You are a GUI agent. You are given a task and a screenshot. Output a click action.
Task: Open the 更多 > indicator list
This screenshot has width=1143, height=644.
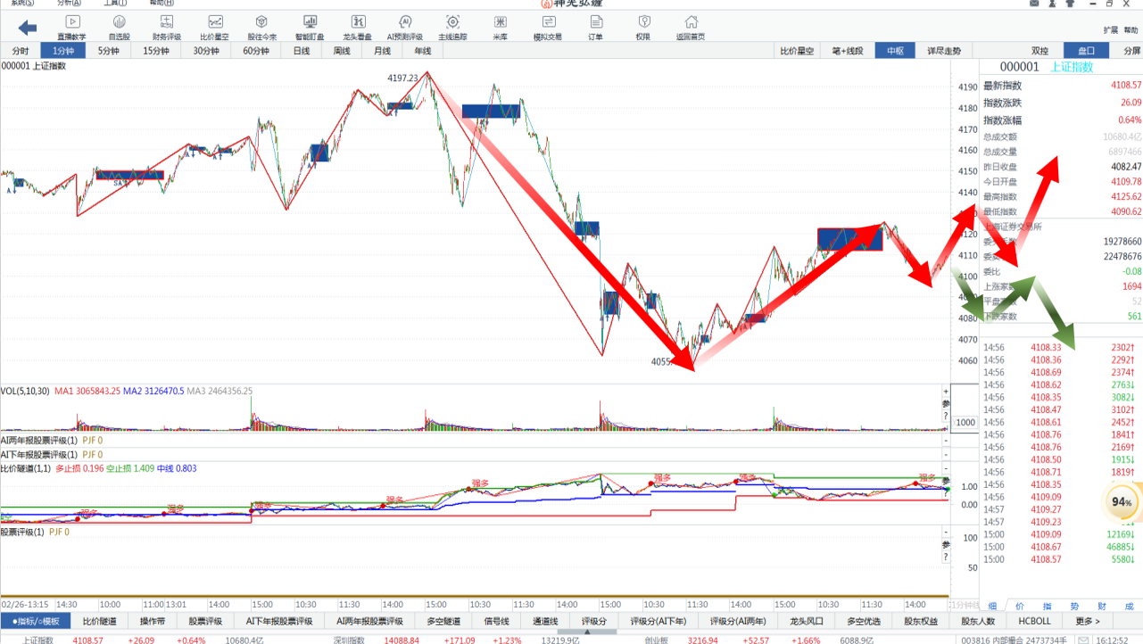[x=1088, y=621]
